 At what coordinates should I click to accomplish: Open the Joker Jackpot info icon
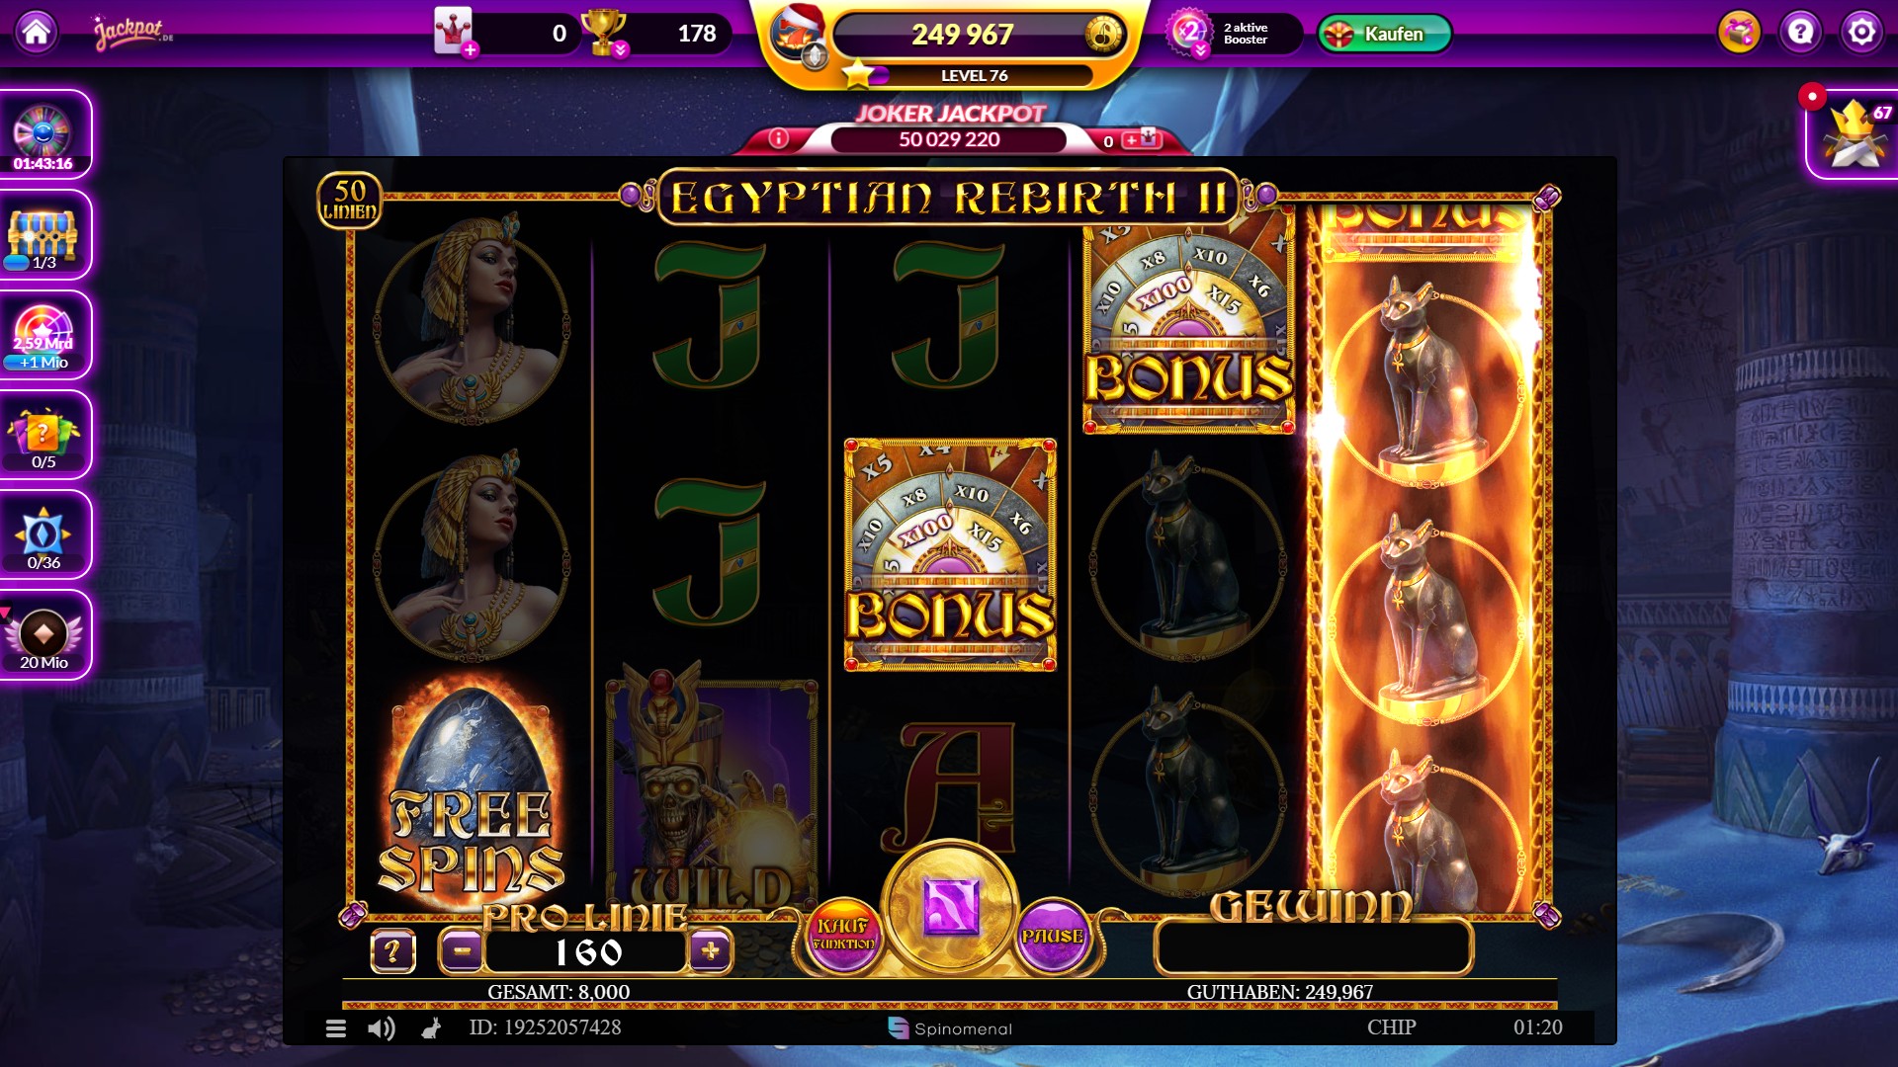pos(779,139)
